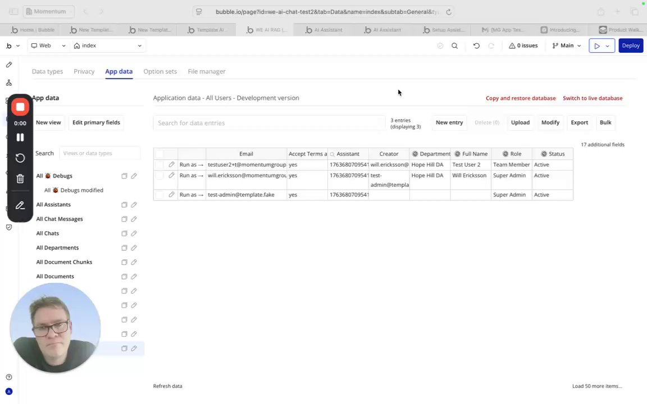Check the testuser2 row checkbox

(x=160, y=164)
